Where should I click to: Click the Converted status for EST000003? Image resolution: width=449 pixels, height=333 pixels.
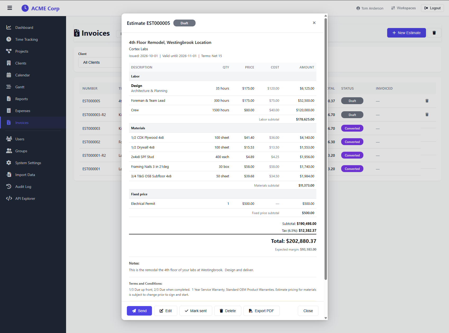tap(352, 128)
